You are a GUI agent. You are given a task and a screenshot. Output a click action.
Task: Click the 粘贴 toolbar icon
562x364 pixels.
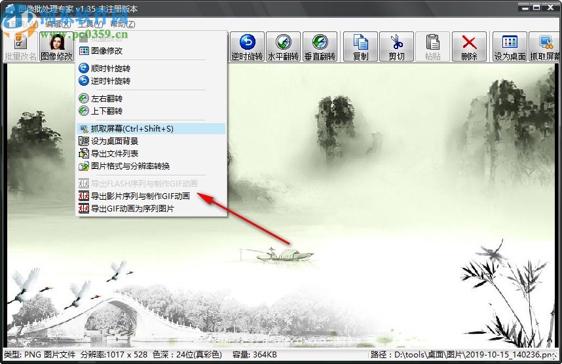pyautogui.click(x=432, y=46)
